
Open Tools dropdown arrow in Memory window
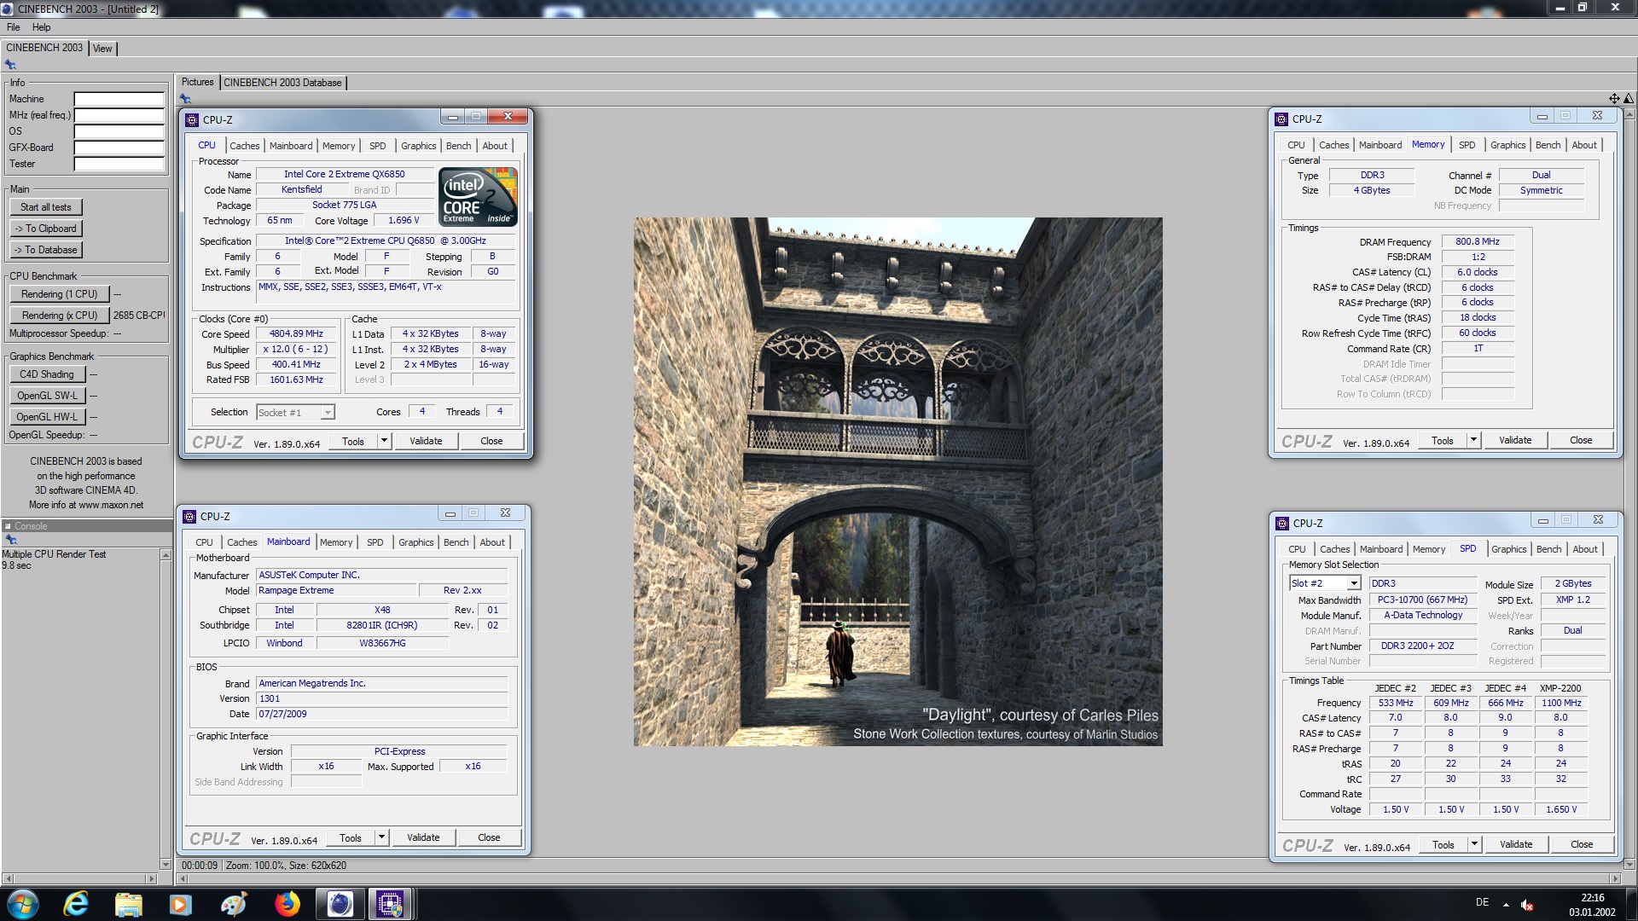[1473, 440]
